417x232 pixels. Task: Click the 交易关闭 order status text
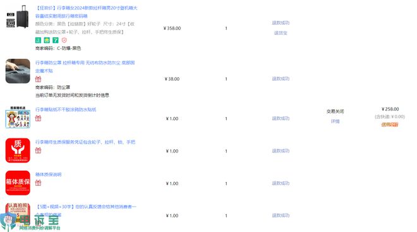[x=335, y=111]
